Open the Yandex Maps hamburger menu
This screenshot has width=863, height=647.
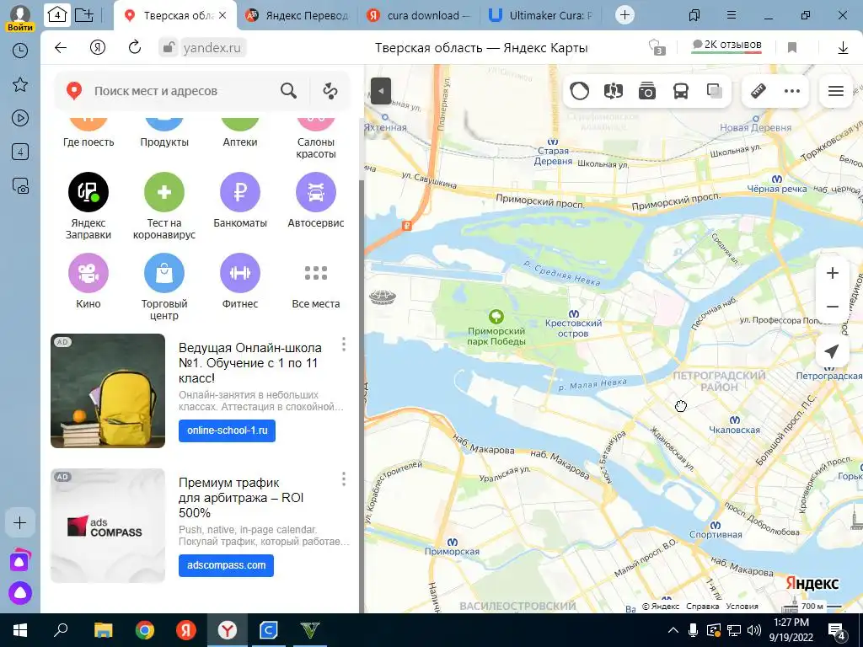pos(836,91)
